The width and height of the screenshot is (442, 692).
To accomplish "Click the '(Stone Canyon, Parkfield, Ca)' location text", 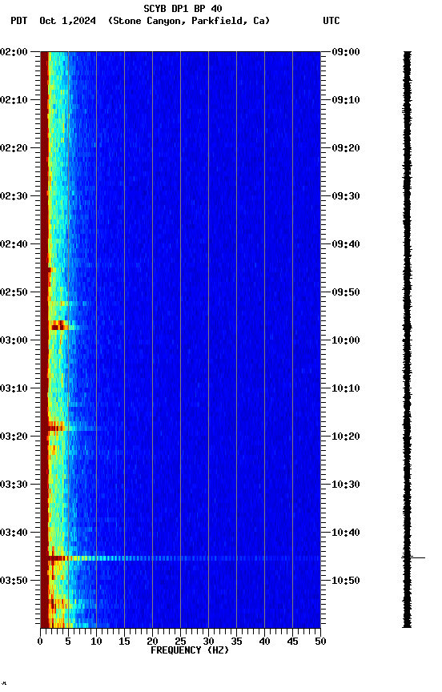I will pos(189,21).
